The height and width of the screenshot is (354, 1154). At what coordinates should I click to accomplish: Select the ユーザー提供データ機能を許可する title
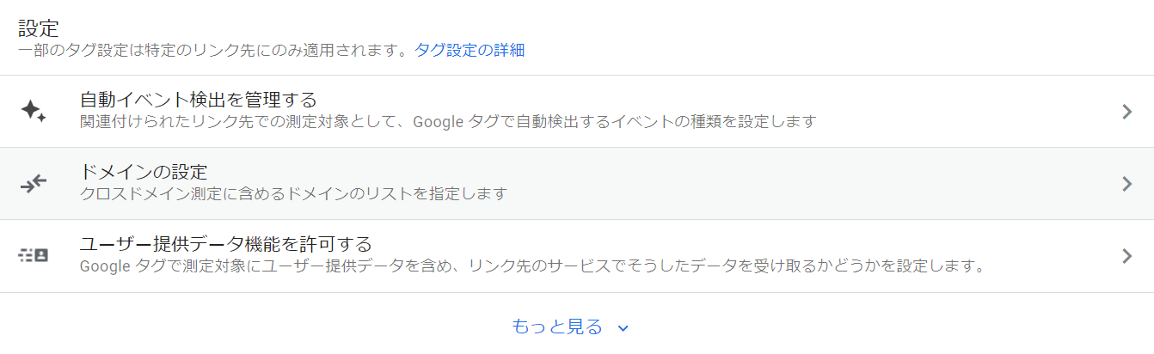(225, 244)
